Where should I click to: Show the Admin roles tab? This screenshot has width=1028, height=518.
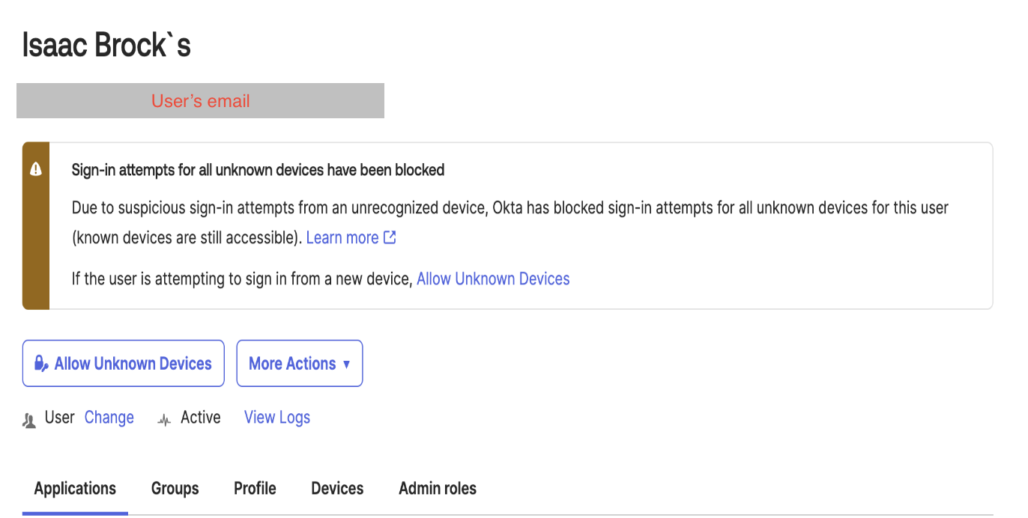(x=438, y=489)
